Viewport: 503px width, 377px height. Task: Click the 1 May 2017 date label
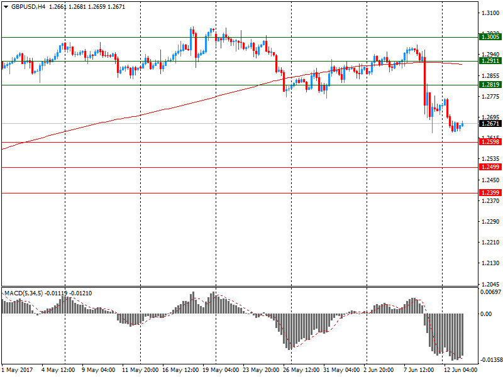click(x=18, y=370)
